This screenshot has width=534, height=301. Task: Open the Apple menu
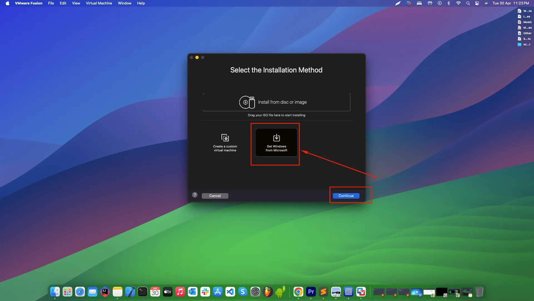8,3
